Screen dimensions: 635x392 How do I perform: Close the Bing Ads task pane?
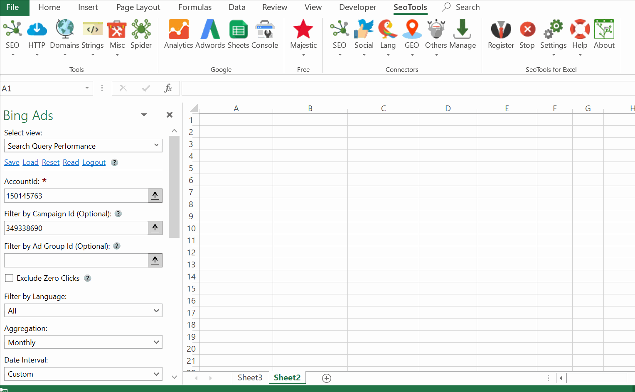tap(170, 115)
